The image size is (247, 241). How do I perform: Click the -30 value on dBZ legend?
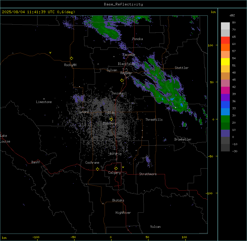click(235, 151)
